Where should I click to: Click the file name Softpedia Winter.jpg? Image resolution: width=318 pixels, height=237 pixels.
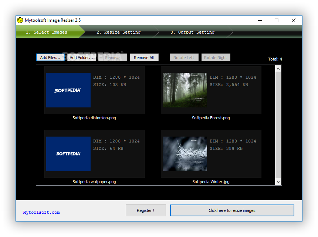(211, 182)
